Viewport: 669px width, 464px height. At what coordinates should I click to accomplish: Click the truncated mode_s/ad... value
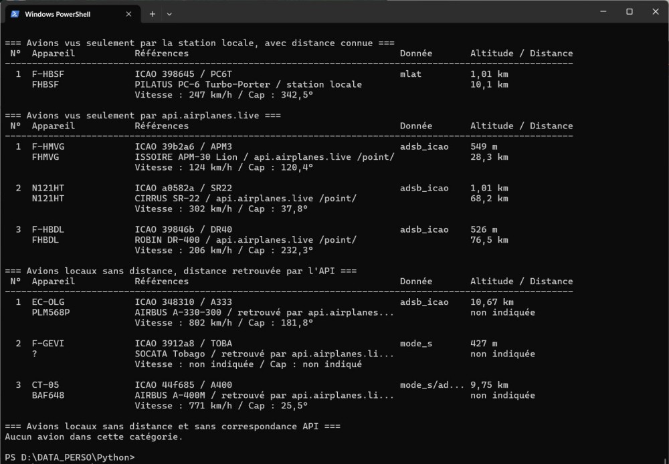tap(432, 384)
